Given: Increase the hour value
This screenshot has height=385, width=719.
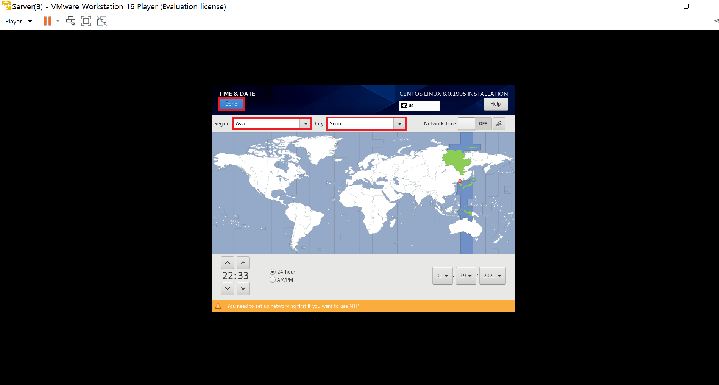Looking at the screenshot, I should coord(228,263).
